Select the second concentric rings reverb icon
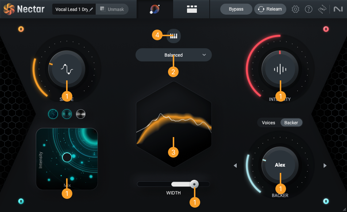 coord(67,114)
